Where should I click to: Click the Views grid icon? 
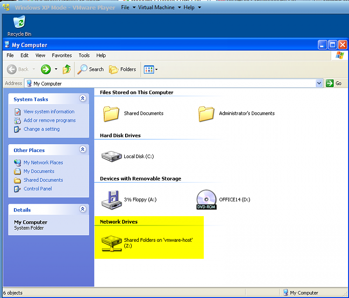[149, 70]
